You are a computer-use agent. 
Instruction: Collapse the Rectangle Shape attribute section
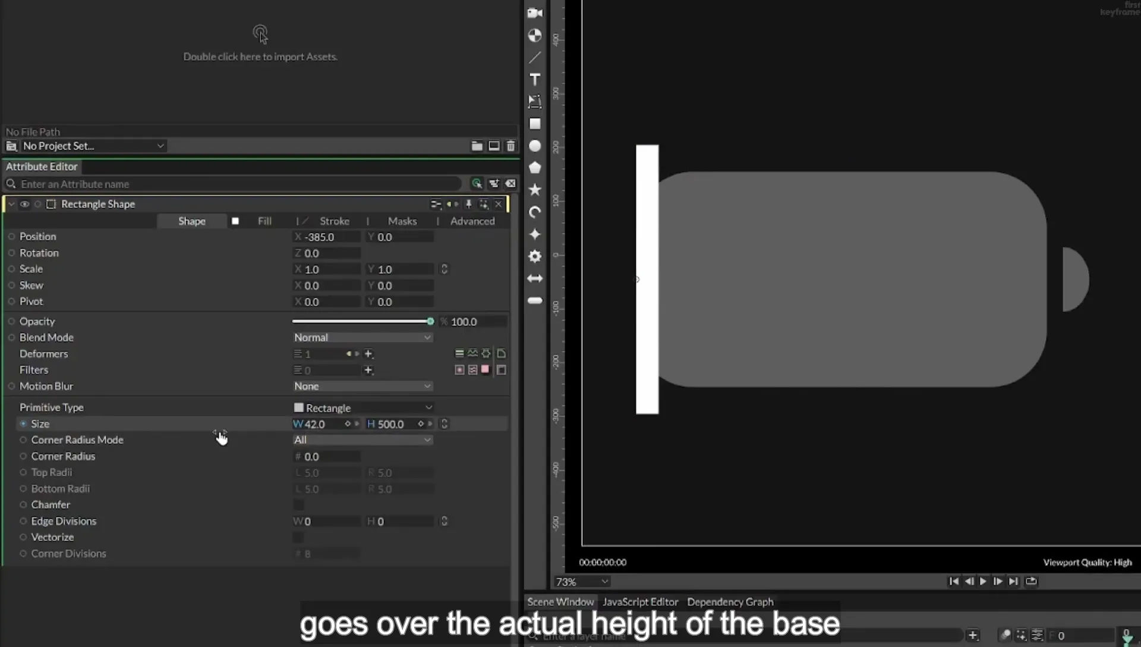coord(11,204)
